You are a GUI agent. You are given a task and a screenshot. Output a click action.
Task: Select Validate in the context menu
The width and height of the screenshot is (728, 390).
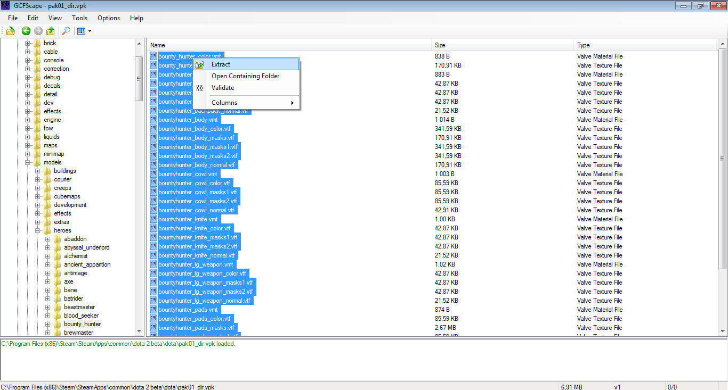click(x=222, y=88)
